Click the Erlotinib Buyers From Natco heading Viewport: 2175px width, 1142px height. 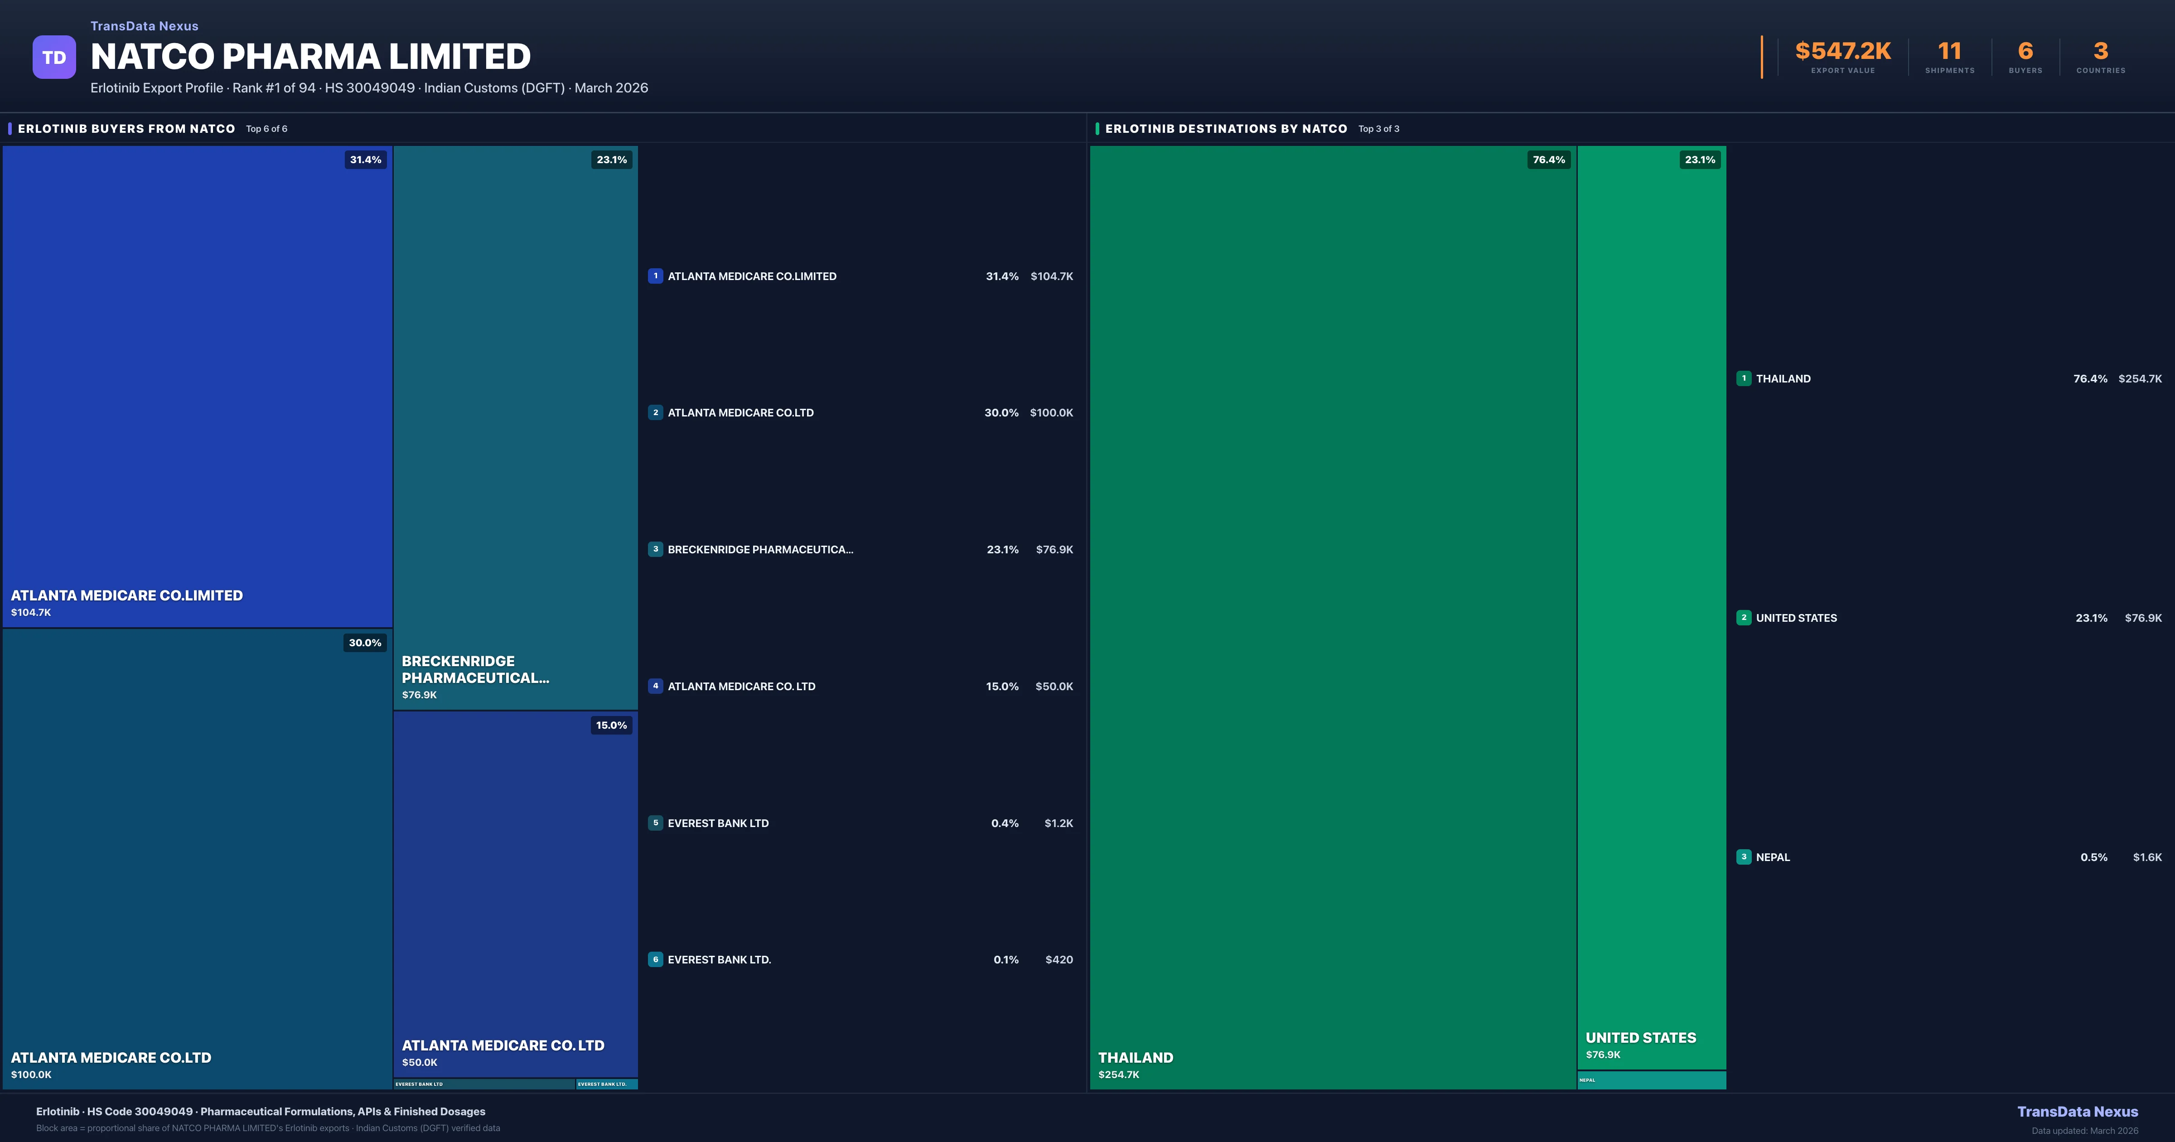tap(127, 128)
